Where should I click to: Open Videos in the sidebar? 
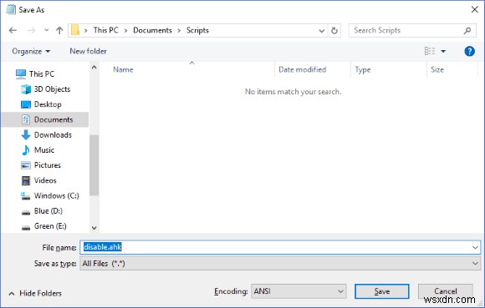45,180
